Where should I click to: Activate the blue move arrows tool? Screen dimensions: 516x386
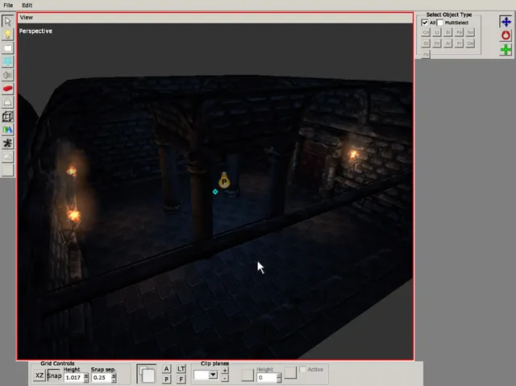(x=506, y=22)
